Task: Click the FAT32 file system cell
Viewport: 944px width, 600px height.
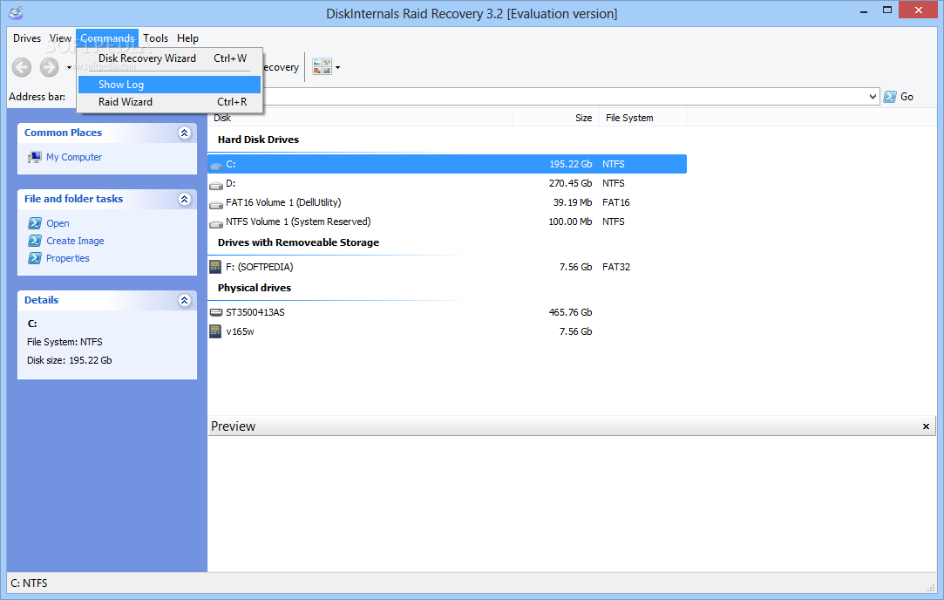Action: [x=616, y=267]
